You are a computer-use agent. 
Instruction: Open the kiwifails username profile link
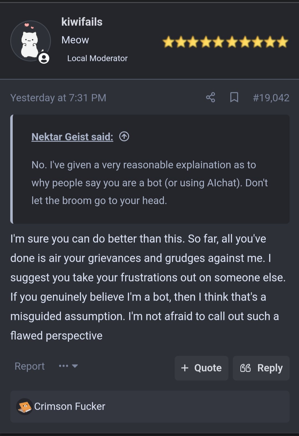(x=82, y=22)
